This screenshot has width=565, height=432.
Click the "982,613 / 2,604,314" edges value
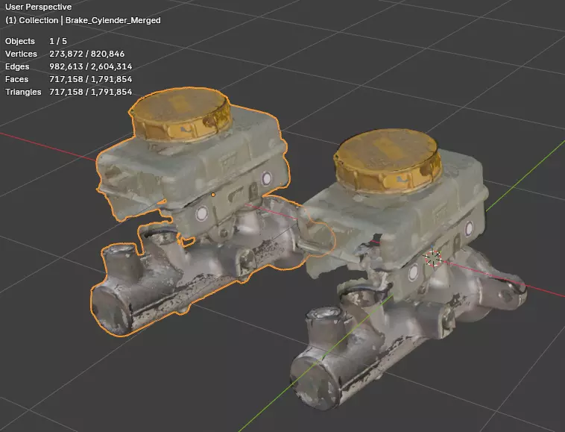pos(91,66)
